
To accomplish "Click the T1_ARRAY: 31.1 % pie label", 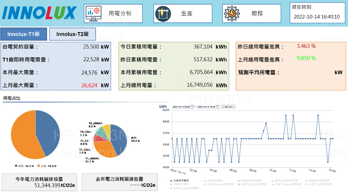I will click(x=92, y=160).
